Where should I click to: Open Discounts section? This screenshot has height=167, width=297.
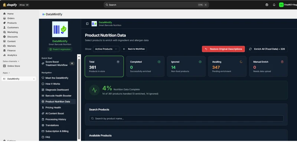[x=13, y=37]
